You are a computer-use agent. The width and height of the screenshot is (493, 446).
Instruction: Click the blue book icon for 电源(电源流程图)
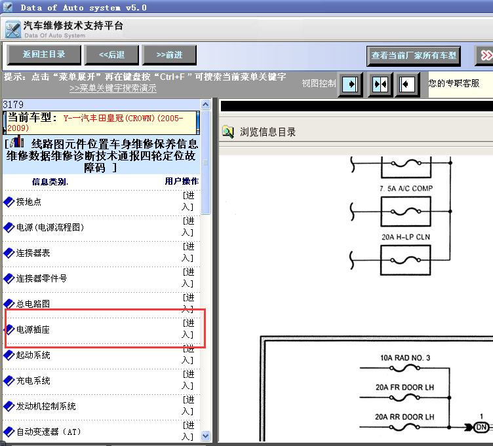pyautogui.click(x=9, y=227)
